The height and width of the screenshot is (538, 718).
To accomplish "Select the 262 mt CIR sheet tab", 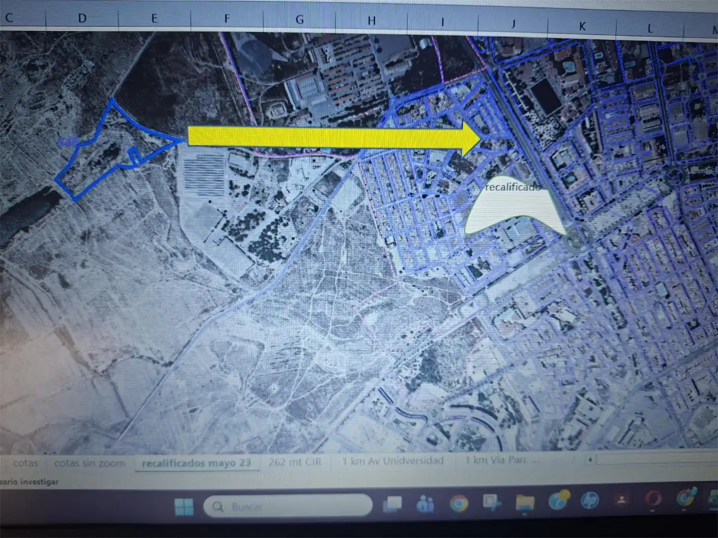I will (295, 462).
